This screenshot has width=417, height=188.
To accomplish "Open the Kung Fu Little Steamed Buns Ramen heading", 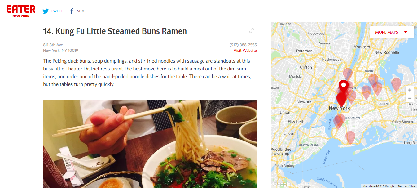I will coord(115,31).
